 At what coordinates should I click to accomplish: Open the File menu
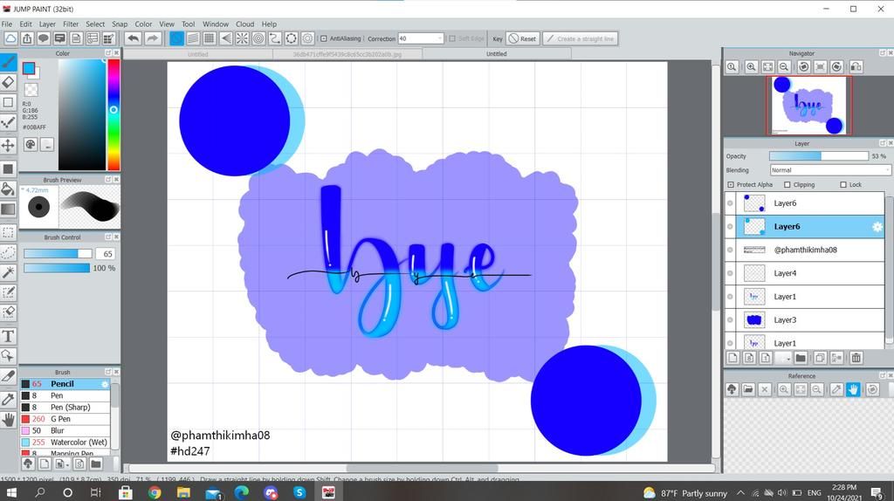point(7,24)
